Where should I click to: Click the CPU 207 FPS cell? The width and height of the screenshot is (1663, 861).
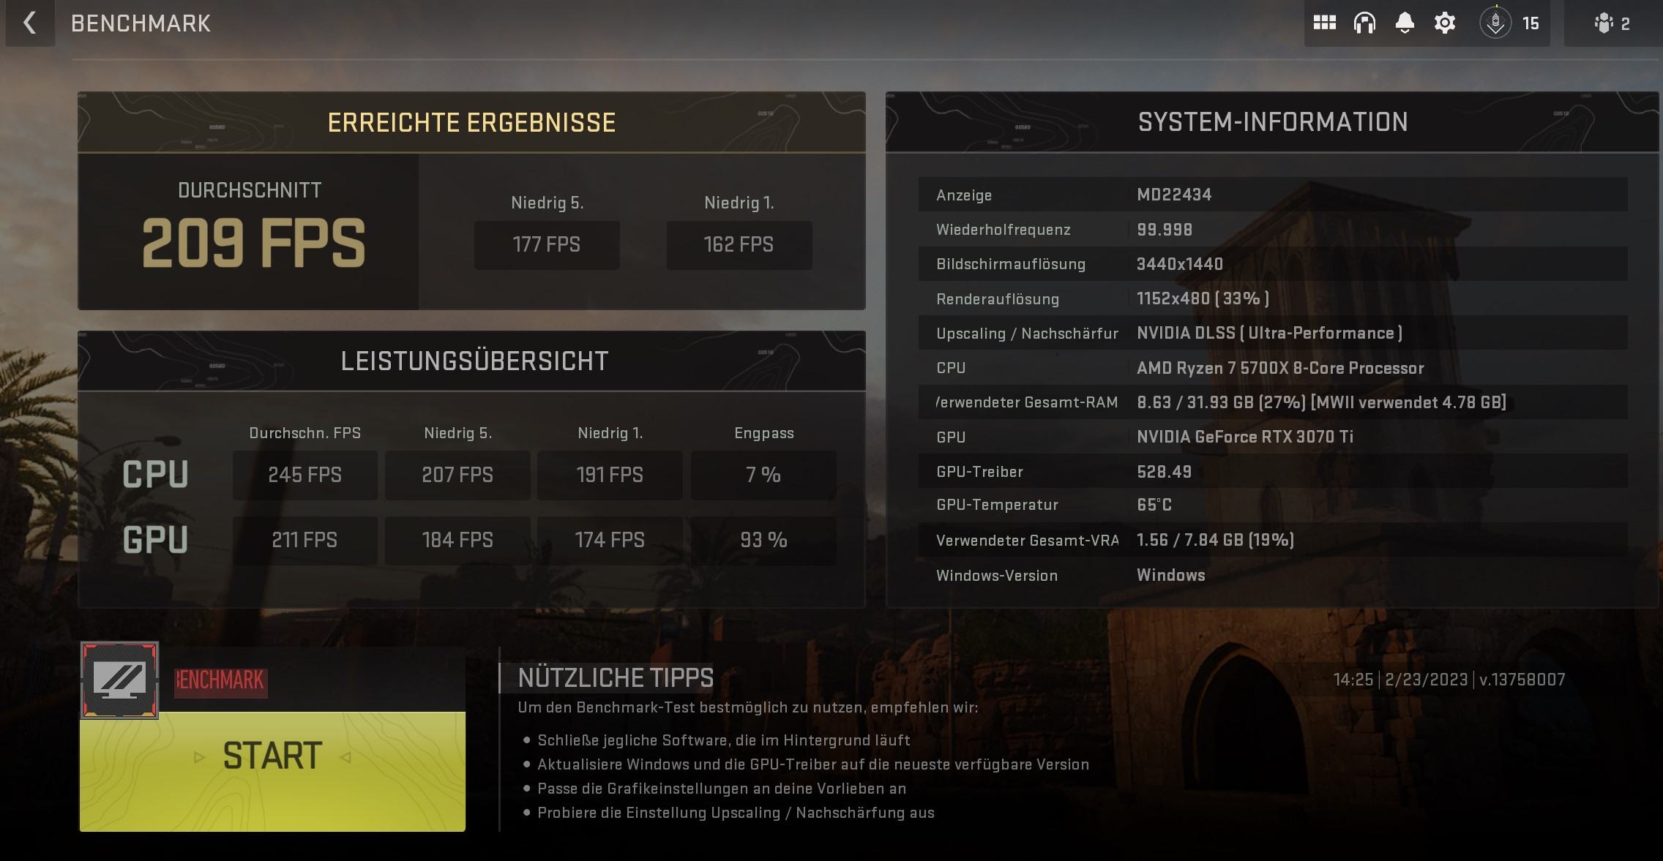pos(457,475)
